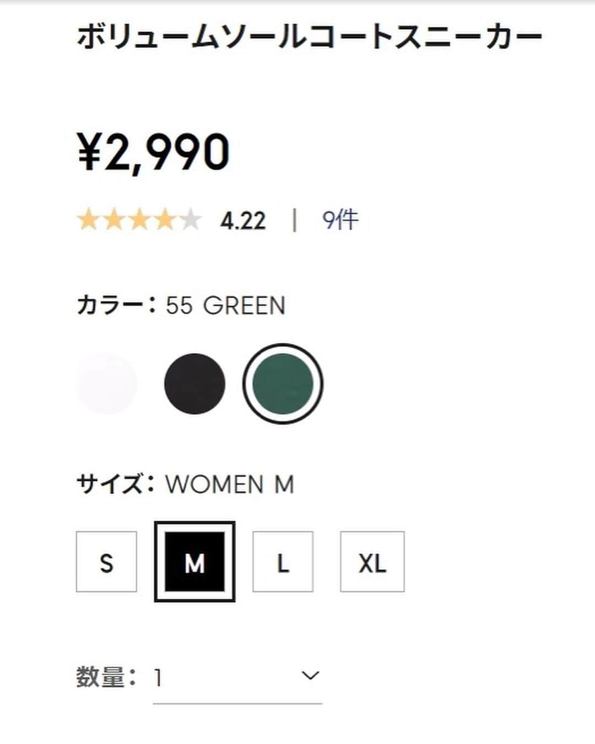
Task: Select size S
Action: coord(106,562)
